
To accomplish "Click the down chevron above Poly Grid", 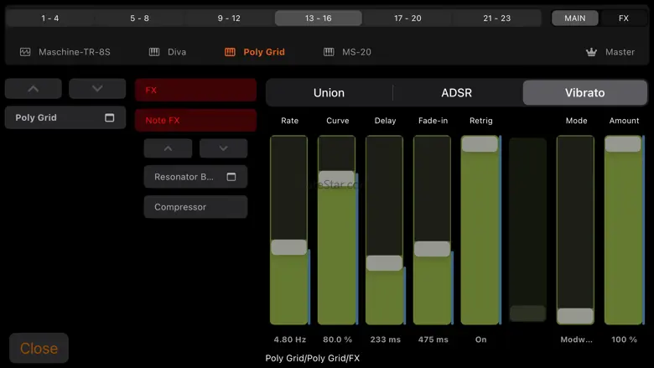I will (97, 89).
